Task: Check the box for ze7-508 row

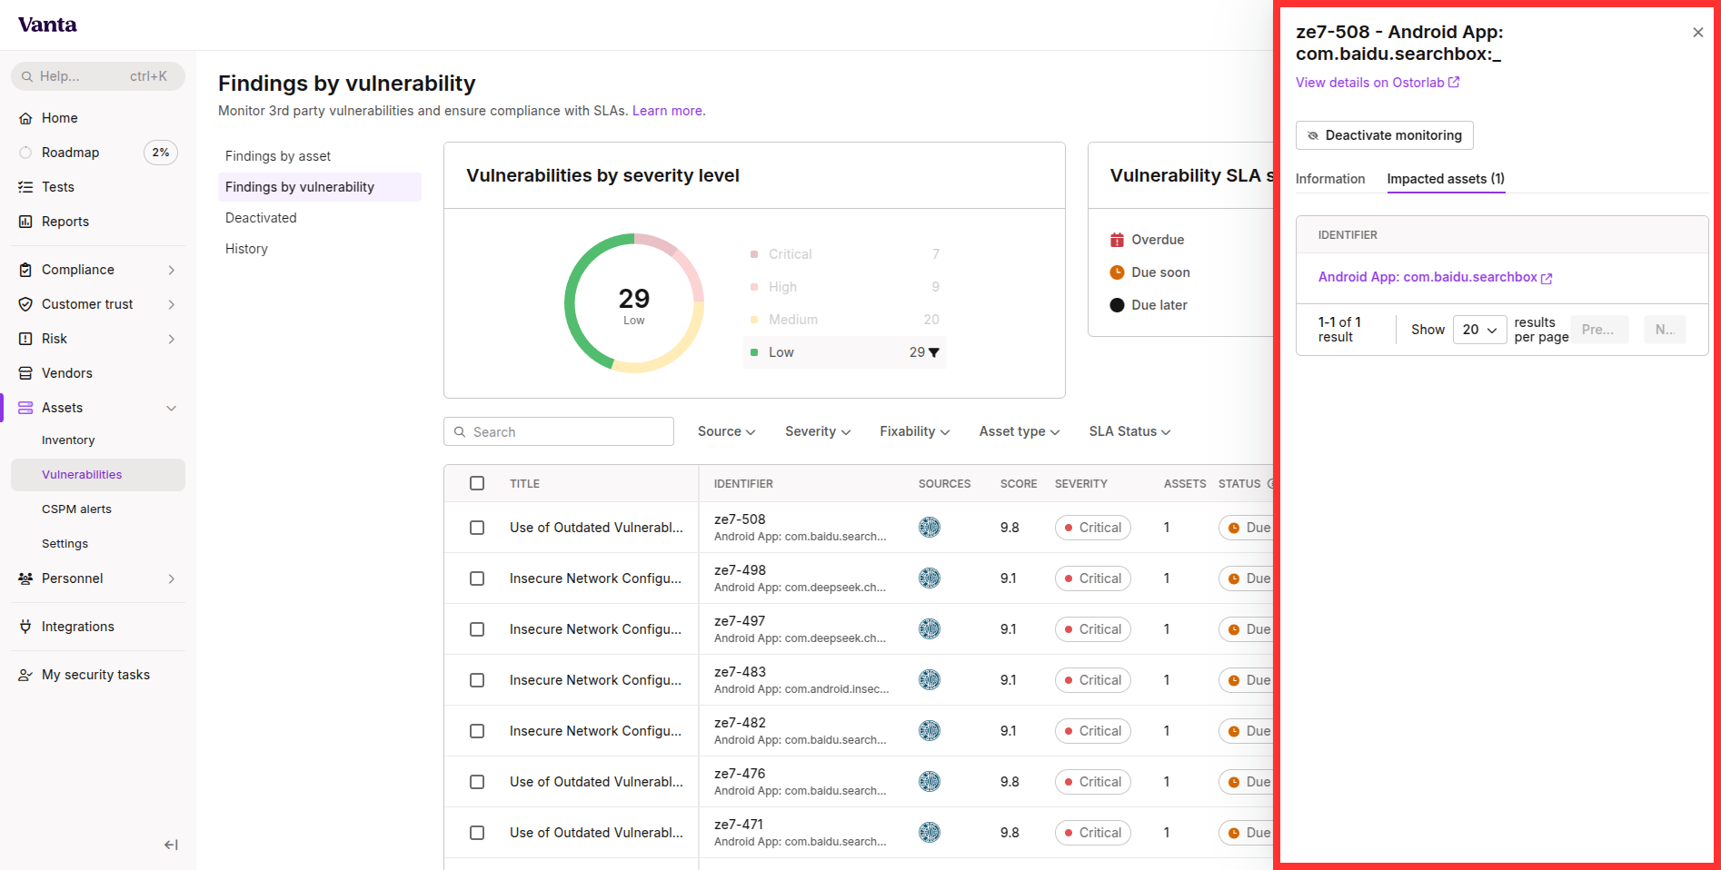Action: coord(477,528)
